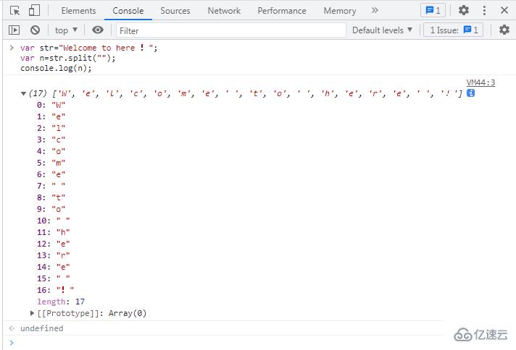Screen dimensions: 516x350
Task: View the 1 Issue button
Action: coord(454,30)
